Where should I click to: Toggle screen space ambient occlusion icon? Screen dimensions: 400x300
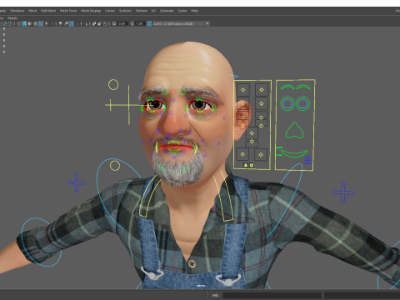click(x=60, y=23)
